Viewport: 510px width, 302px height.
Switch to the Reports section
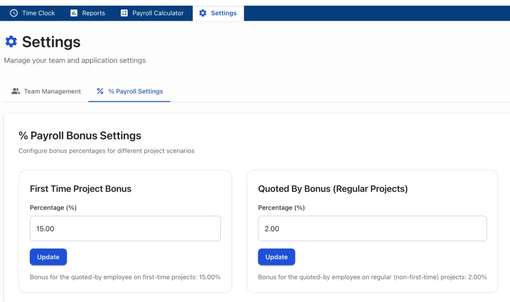pos(87,13)
